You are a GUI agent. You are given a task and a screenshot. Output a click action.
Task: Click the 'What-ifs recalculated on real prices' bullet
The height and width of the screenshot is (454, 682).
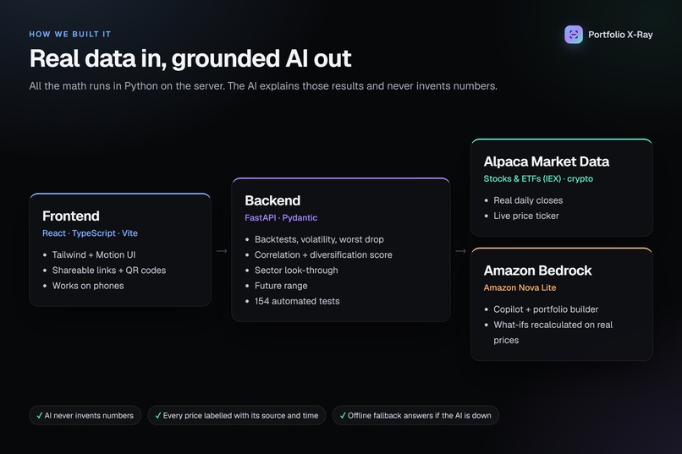click(x=553, y=332)
